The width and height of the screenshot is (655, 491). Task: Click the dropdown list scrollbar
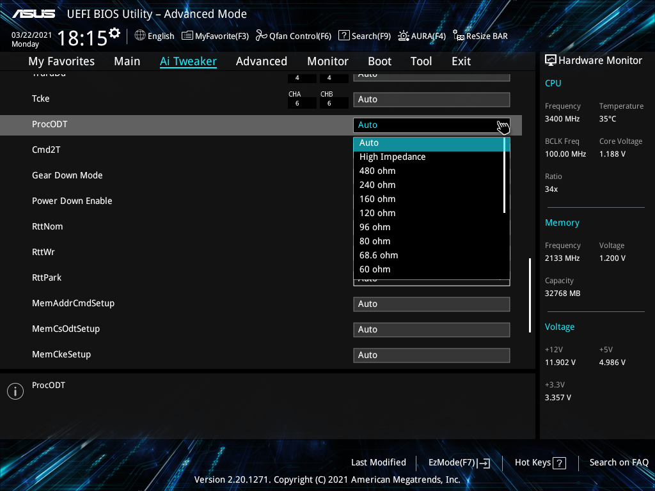[505, 175]
